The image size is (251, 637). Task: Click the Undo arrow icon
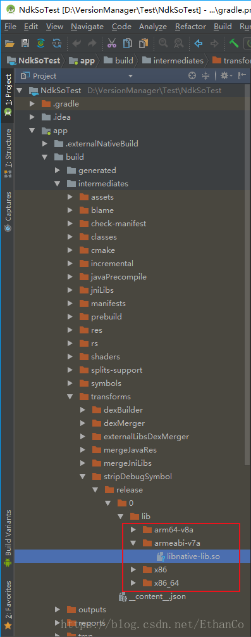pyautogui.click(x=77, y=43)
